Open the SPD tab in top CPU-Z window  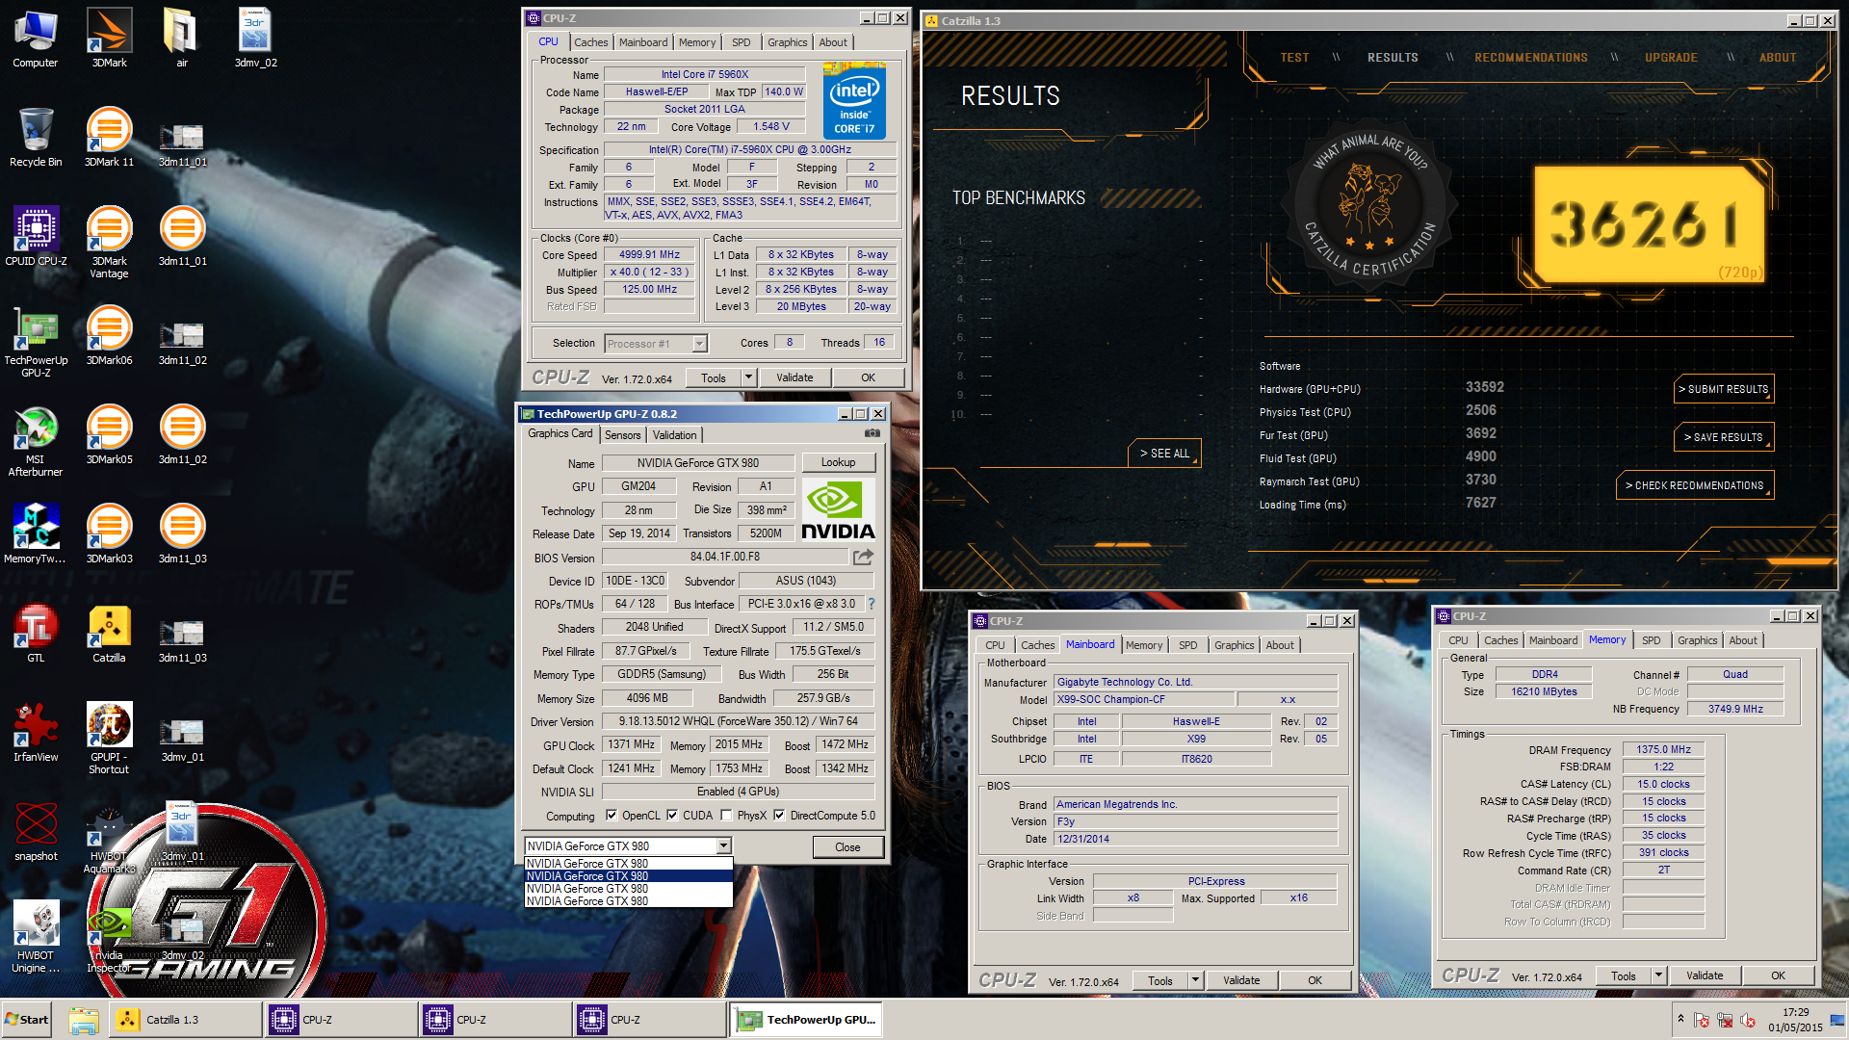coord(741,42)
